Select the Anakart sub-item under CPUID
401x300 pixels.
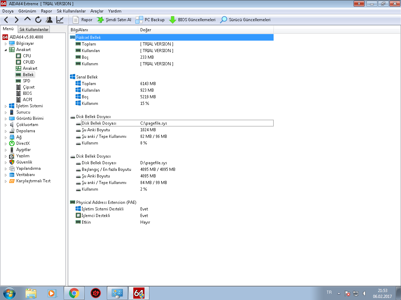click(x=30, y=68)
